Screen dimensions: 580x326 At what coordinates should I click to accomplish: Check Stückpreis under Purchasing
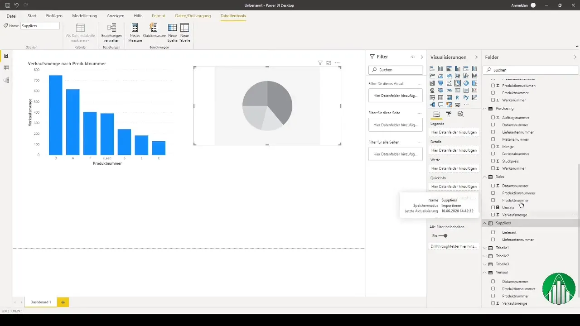493,161
